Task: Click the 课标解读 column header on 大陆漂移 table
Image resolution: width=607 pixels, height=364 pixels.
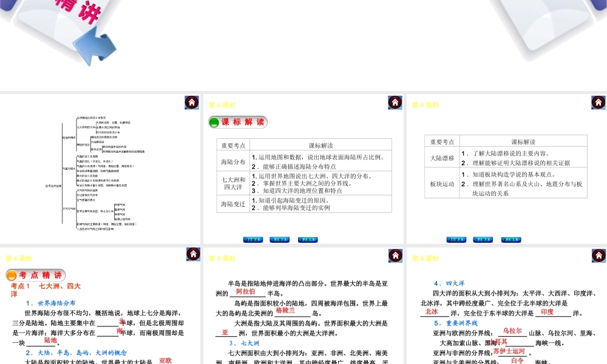Action: tap(523, 141)
